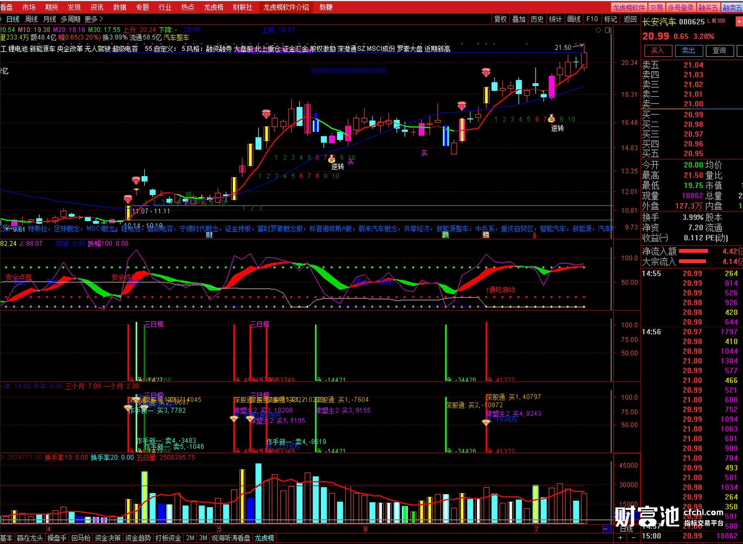Click the money bag icon above May 逆转 label
Viewport: 743px width, 544px height.
coord(332,158)
